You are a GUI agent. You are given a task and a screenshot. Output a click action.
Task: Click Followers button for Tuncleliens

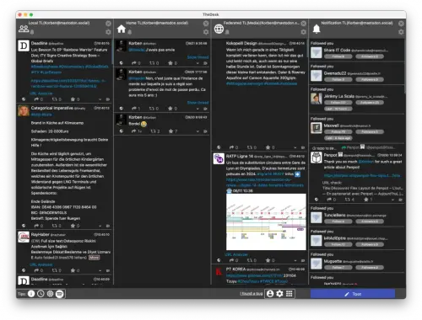click(x=370, y=221)
